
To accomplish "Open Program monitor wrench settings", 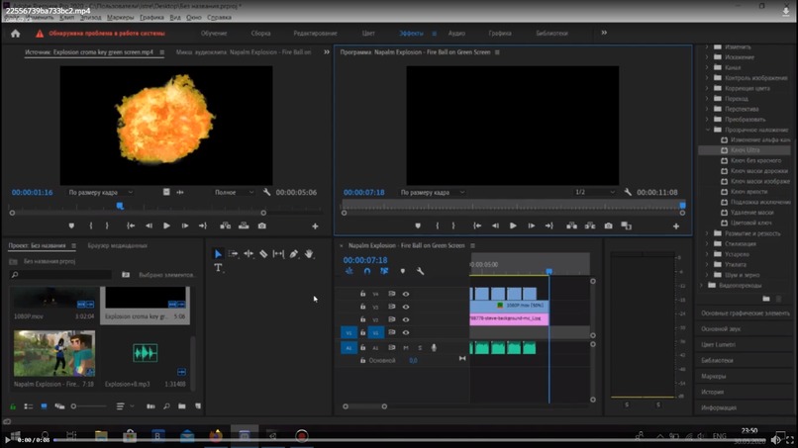I will [x=628, y=192].
